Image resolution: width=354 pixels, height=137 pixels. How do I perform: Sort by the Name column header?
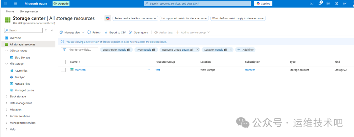[x=75, y=62]
